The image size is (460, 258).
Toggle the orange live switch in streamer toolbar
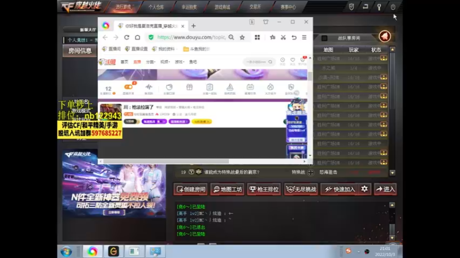pos(128,87)
